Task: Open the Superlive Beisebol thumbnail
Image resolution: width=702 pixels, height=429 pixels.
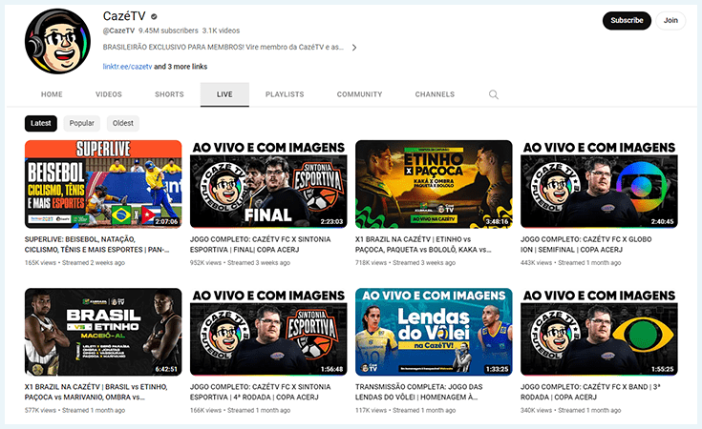Action: 103,184
